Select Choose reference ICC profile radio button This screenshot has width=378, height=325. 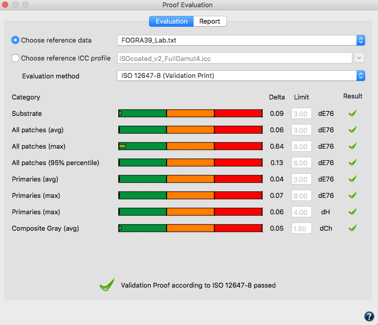pyautogui.click(x=15, y=58)
